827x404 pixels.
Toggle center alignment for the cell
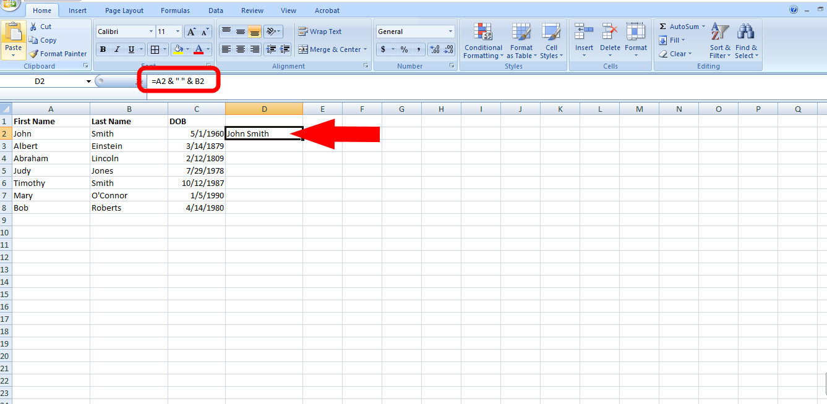click(240, 49)
